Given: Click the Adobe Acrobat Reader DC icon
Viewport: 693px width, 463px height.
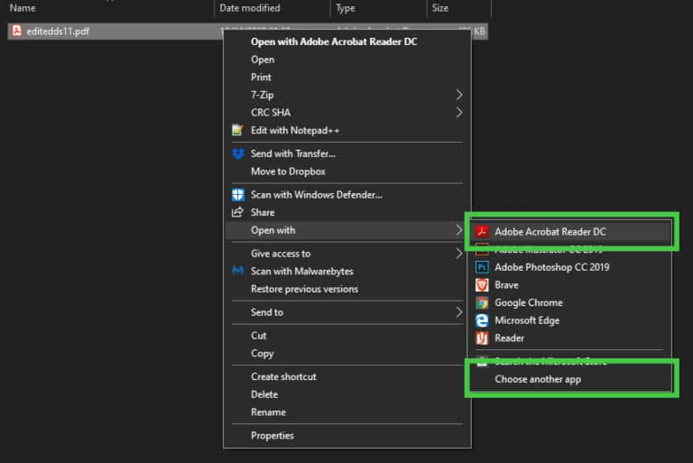Looking at the screenshot, I should coord(482,232).
